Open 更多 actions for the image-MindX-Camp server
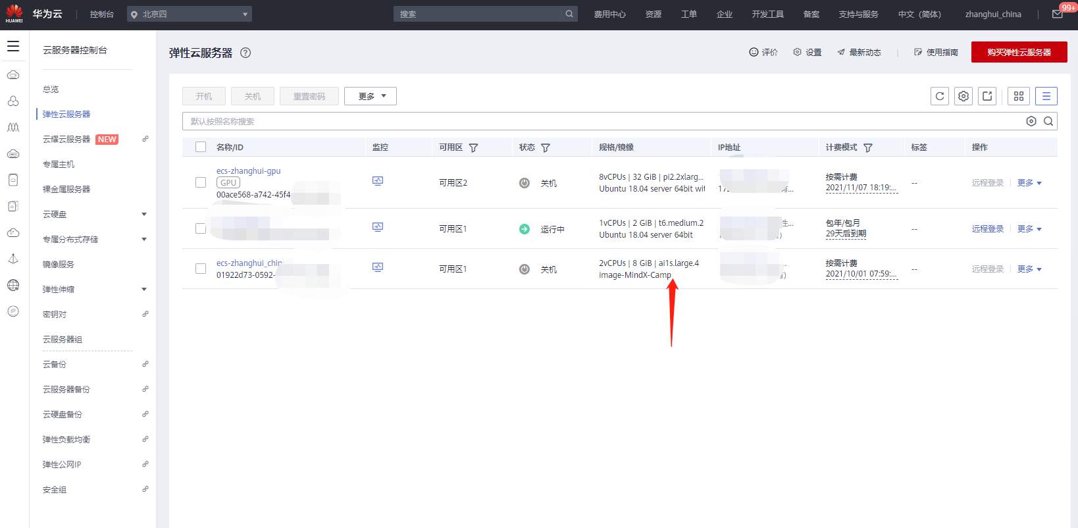This screenshot has height=528, width=1078. pyautogui.click(x=1029, y=269)
